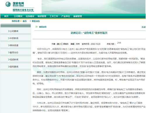Viewport: 146px width, 113px height.
Task: Click the view count 244
Action: [119, 43]
